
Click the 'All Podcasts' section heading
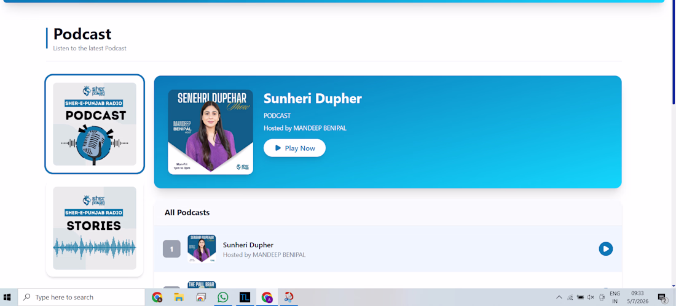187,213
